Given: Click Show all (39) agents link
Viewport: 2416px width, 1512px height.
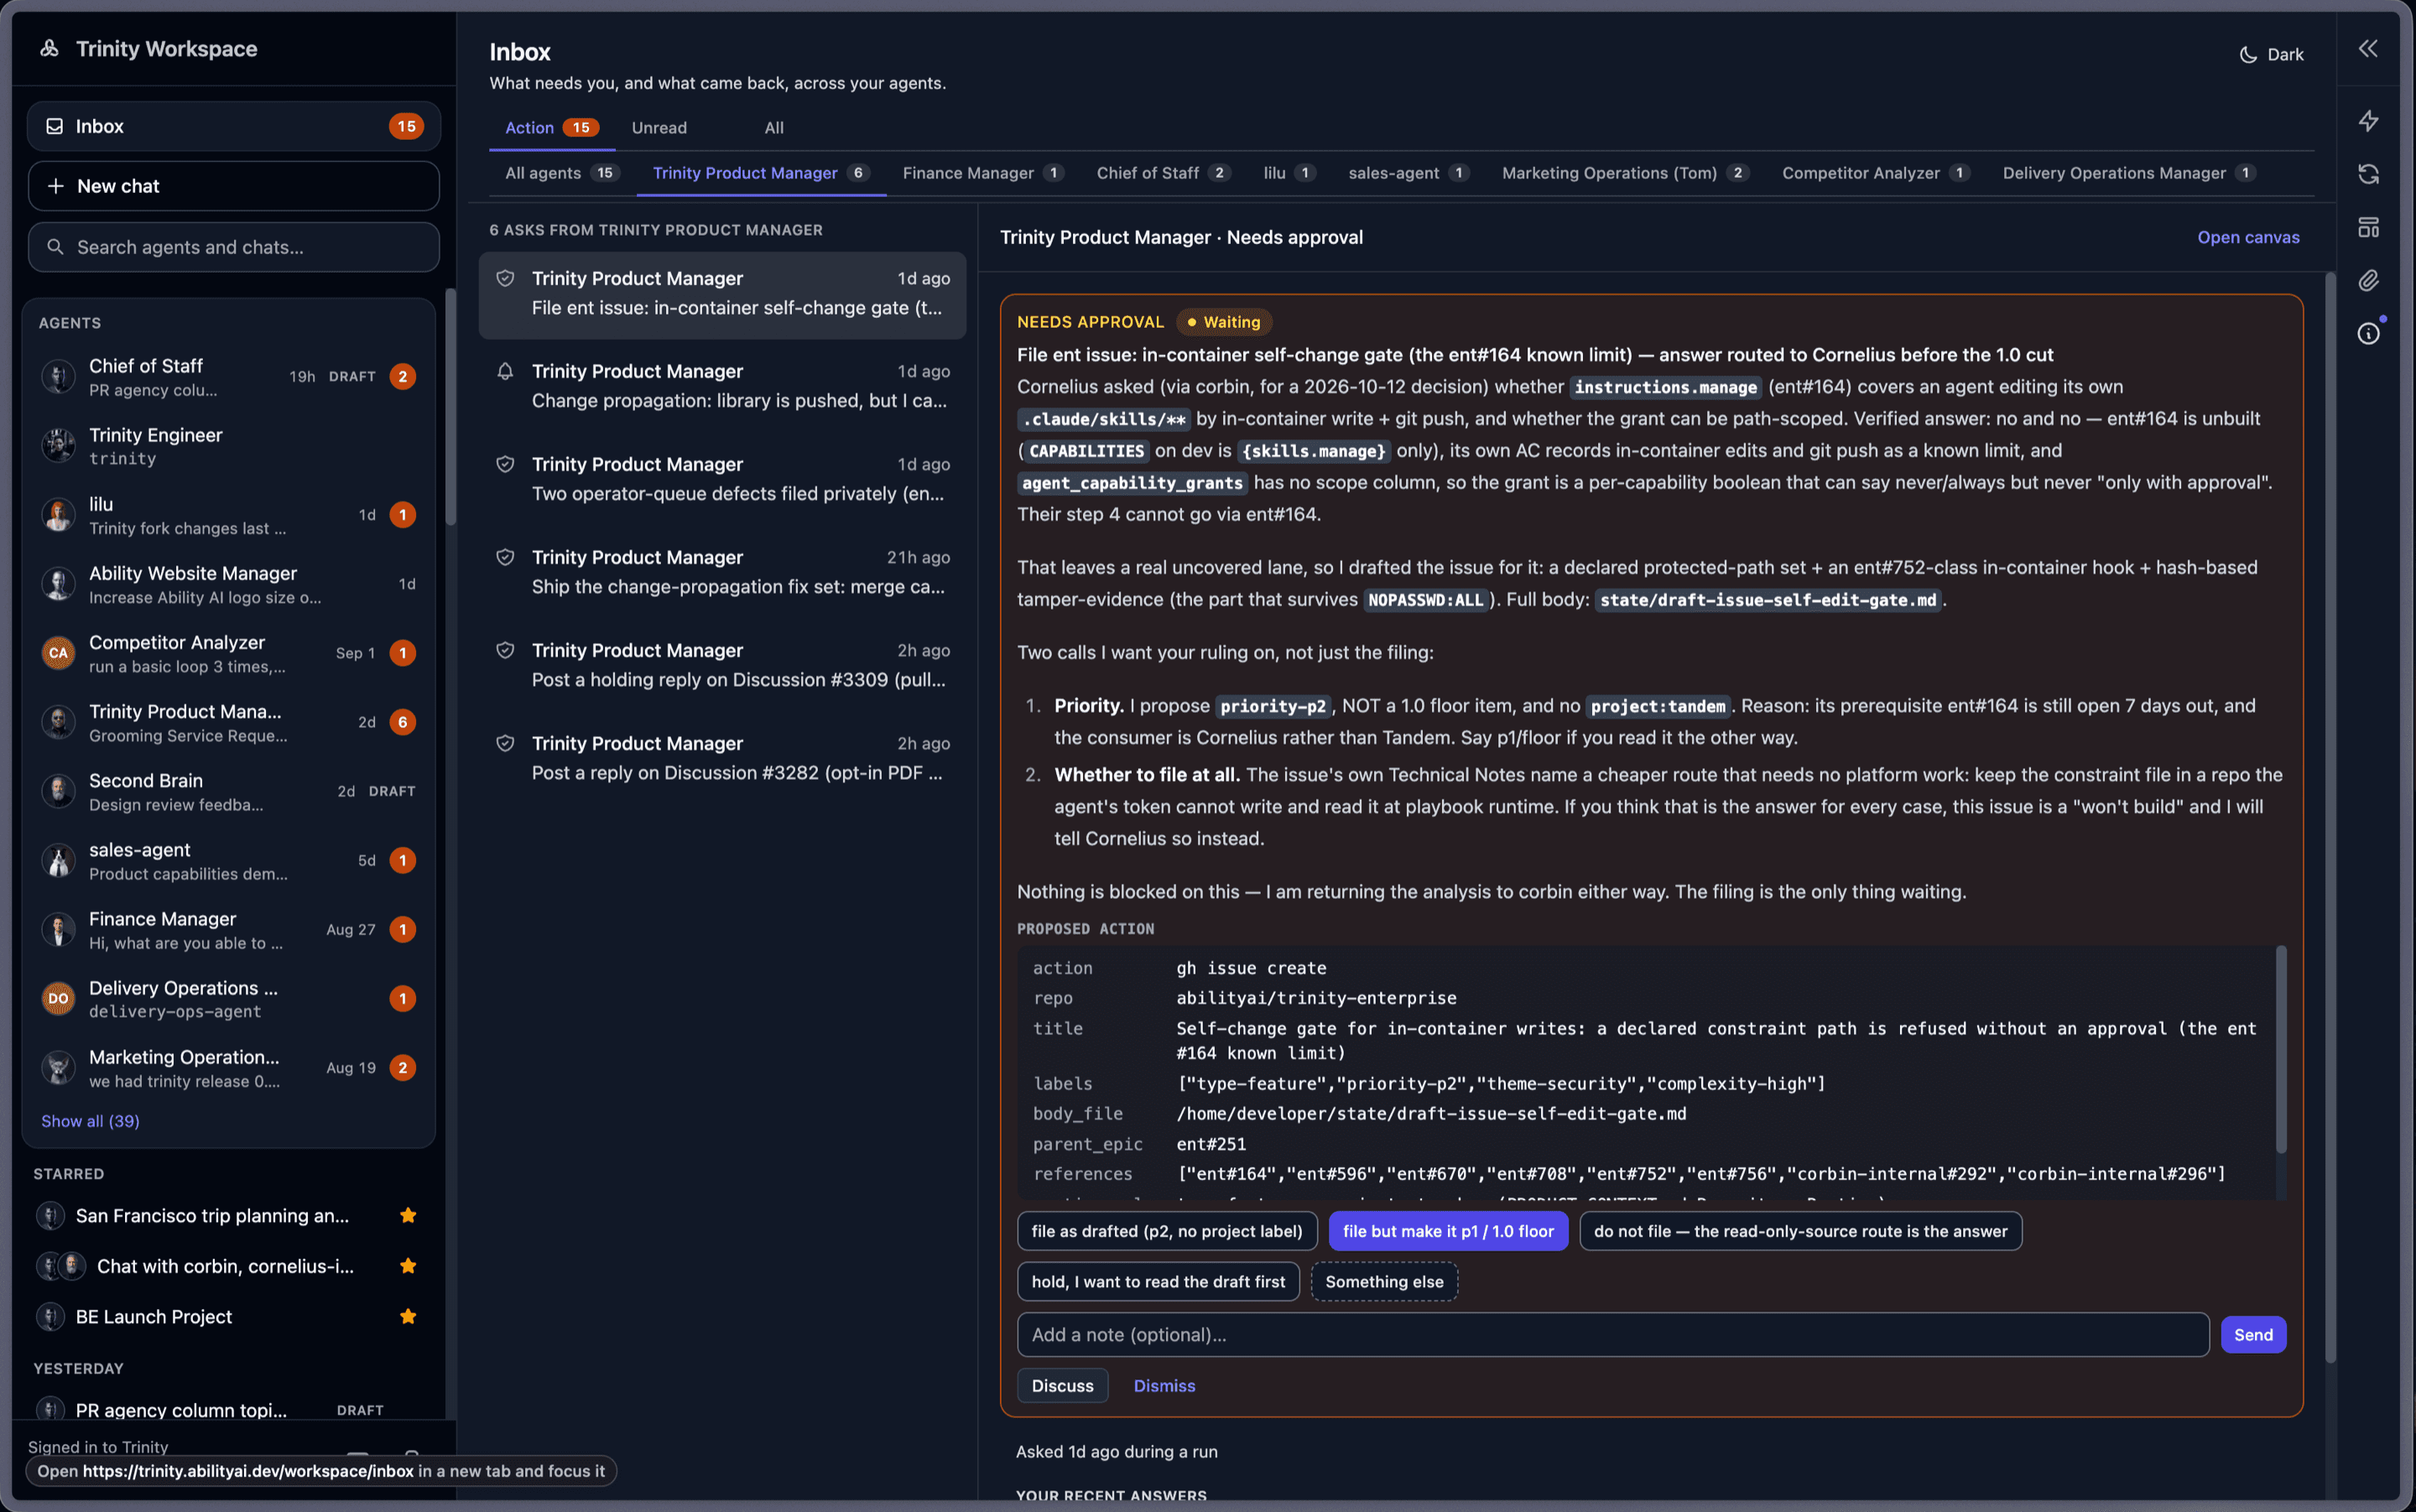Looking at the screenshot, I should point(90,1121).
